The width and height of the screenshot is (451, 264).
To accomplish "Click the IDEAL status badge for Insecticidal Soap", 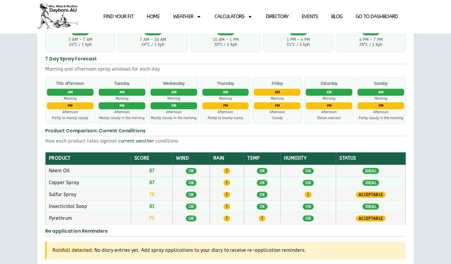I will [x=371, y=207].
